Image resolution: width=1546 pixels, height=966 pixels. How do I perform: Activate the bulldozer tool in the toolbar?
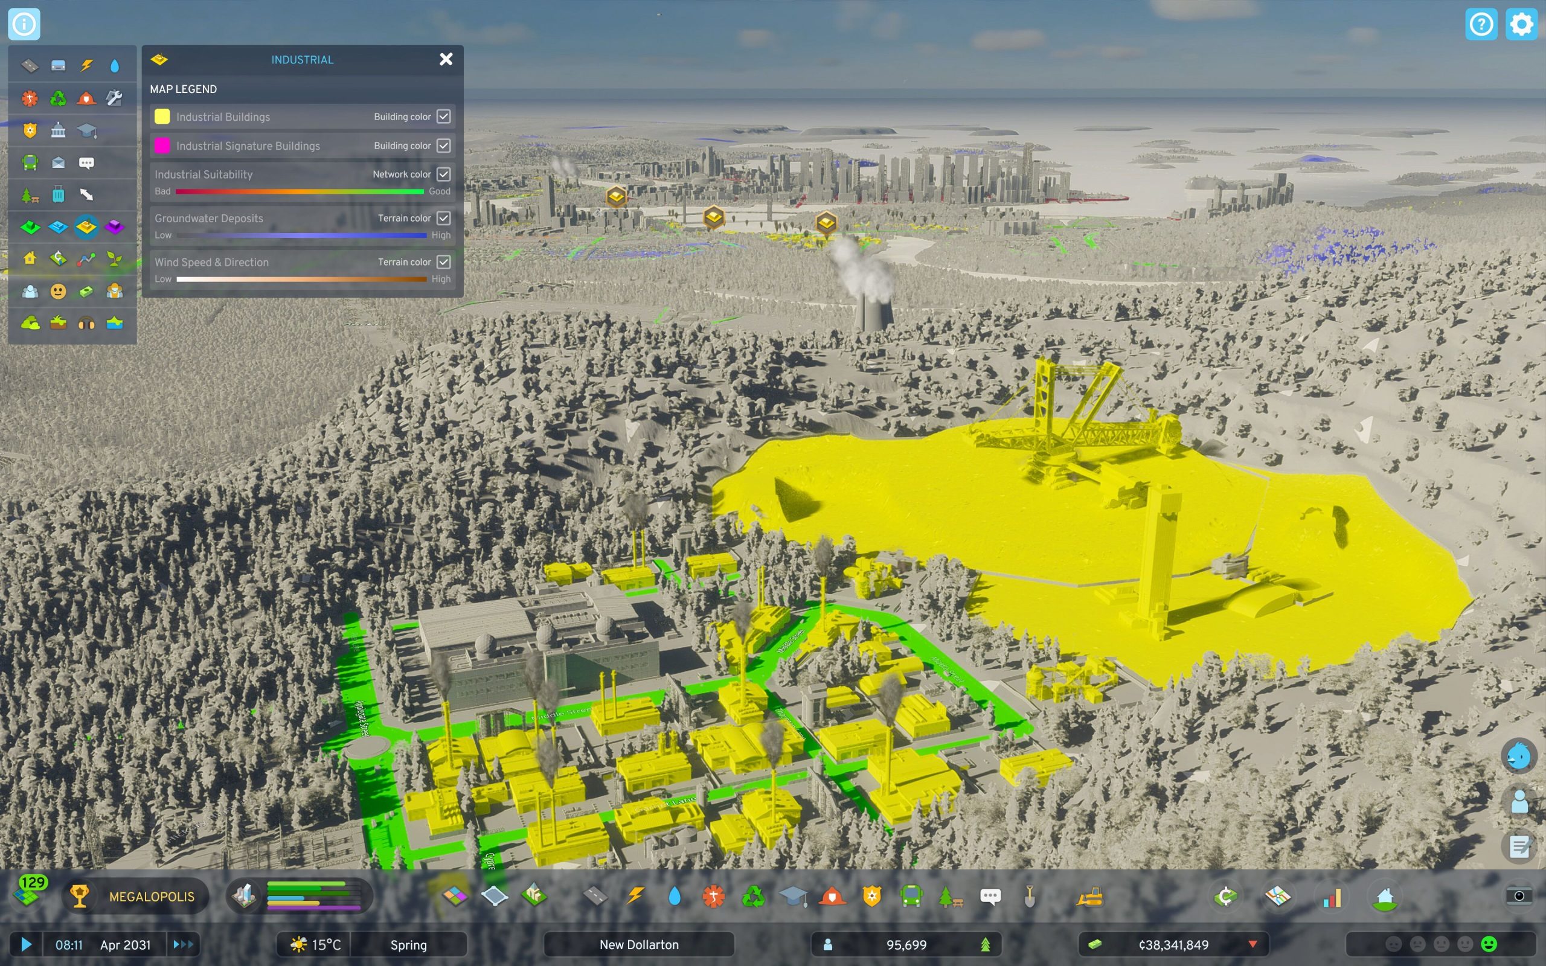click(x=1091, y=897)
